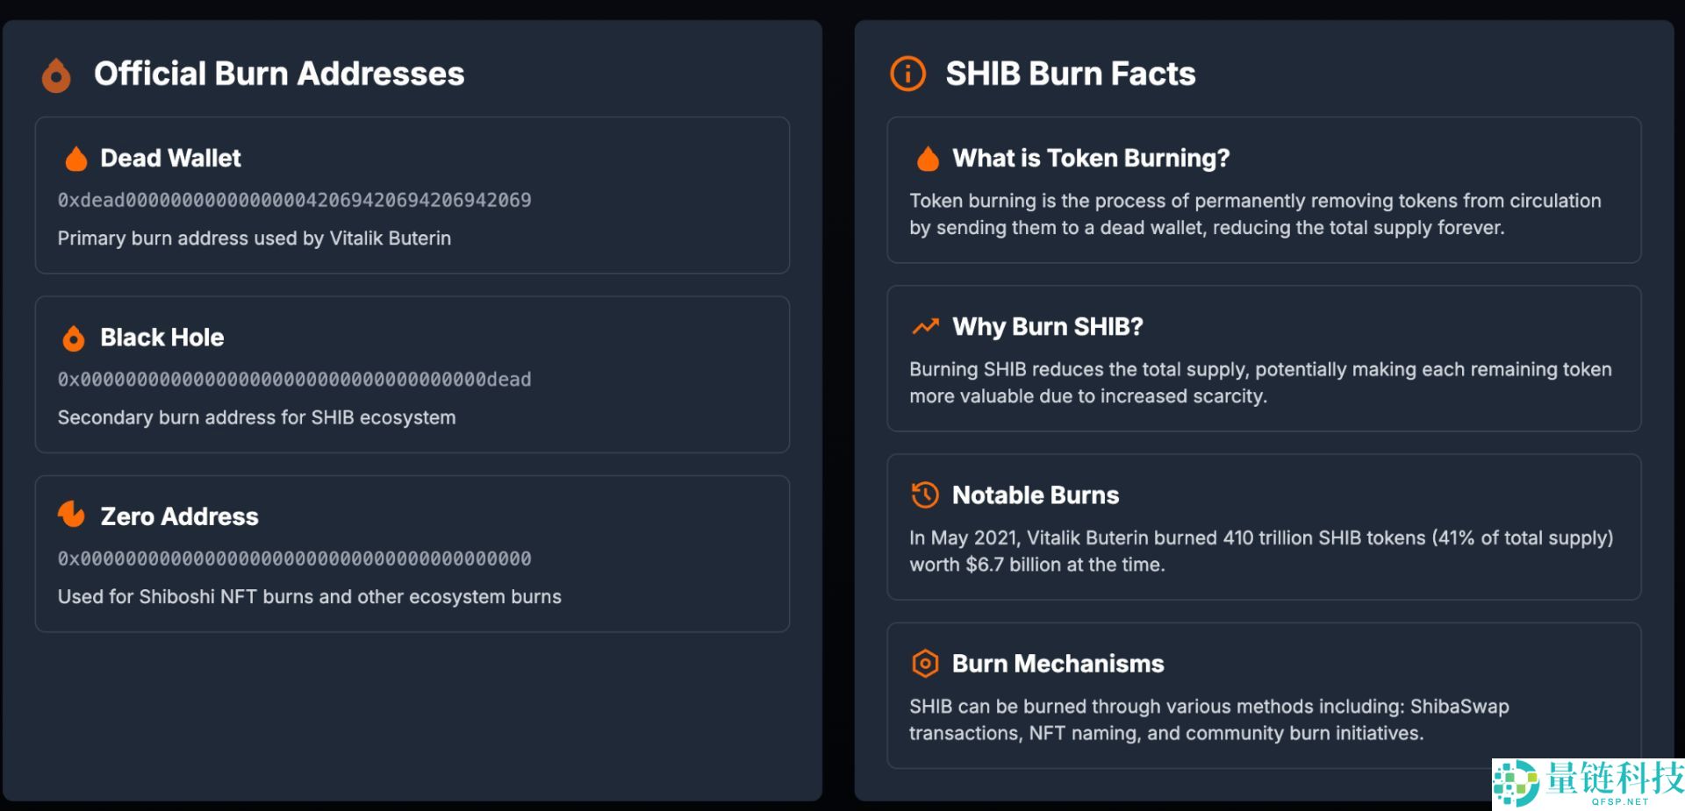Click the Official Burn Addresses section title

[x=279, y=74]
